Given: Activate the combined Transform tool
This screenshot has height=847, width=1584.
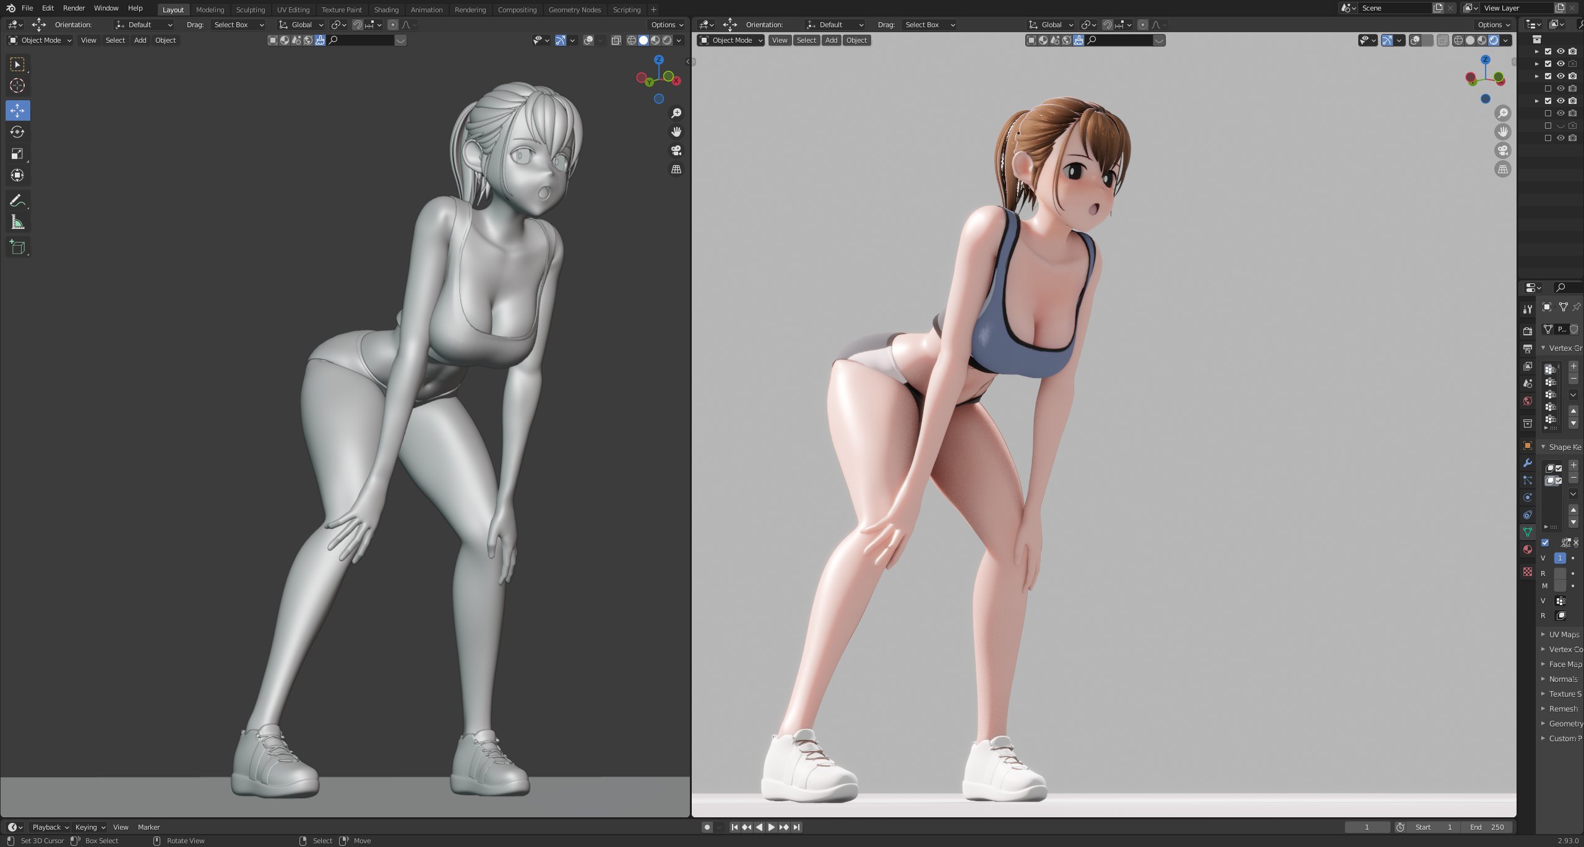Looking at the screenshot, I should 17,175.
